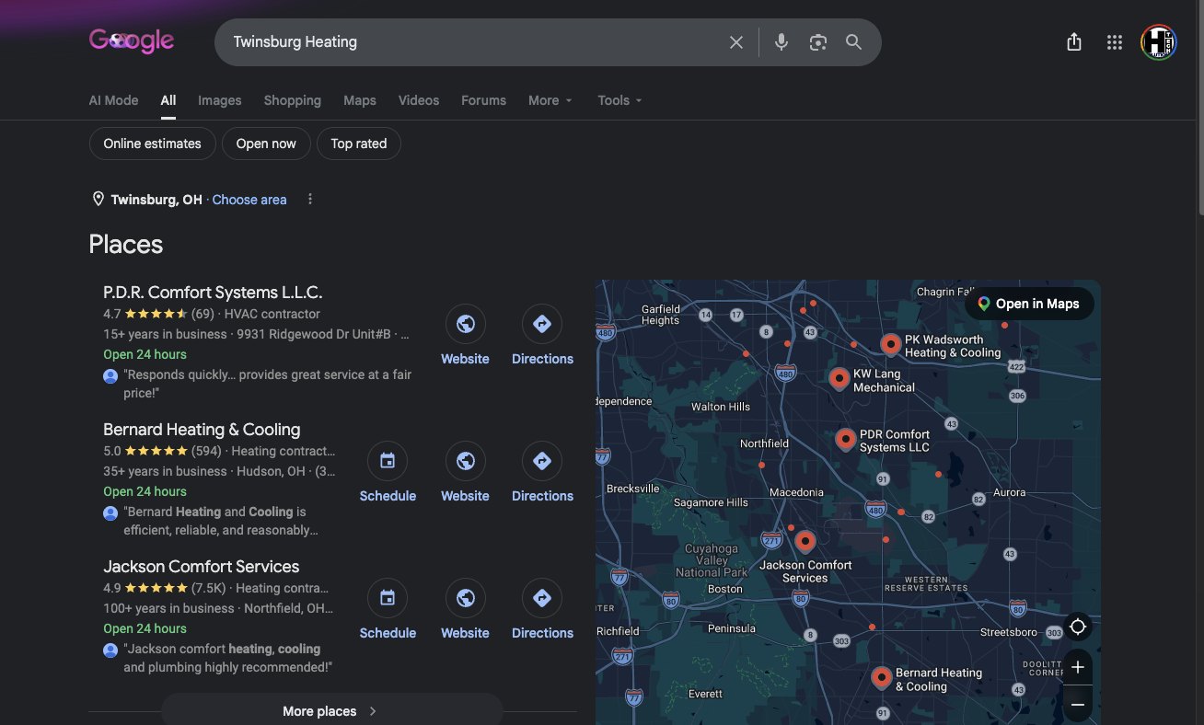Click the Choose area link

point(249,200)
